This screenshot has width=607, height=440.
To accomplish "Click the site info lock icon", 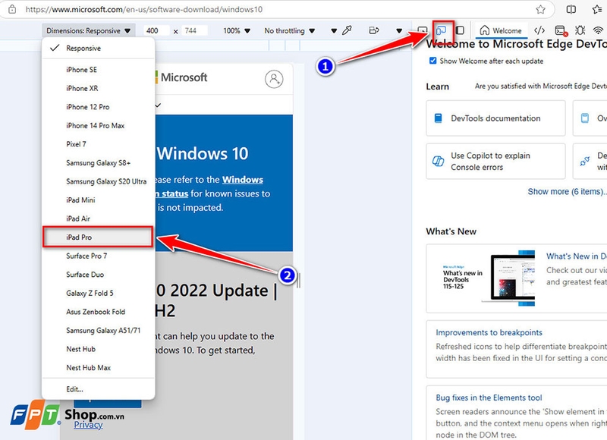I will pyautogui.click(x=12, y=9).
